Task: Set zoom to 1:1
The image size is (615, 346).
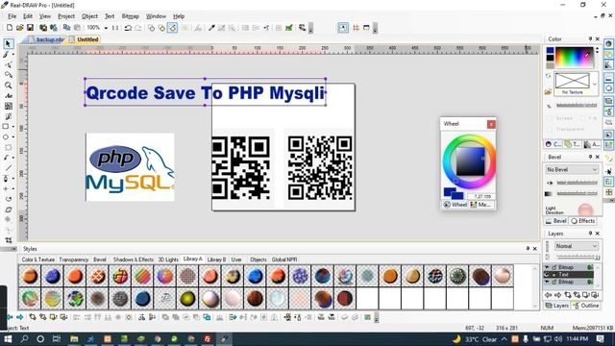Action: tap(115, 28)
